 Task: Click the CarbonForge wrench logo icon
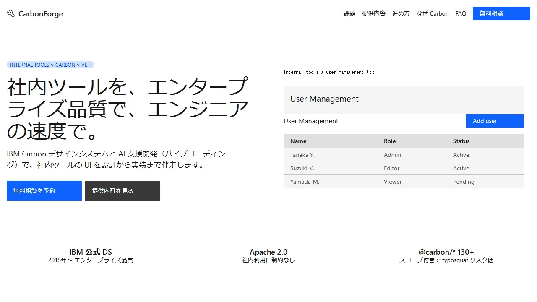pos(11,13)
